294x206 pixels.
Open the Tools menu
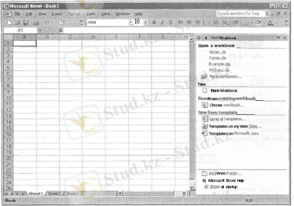coord(91,14)
